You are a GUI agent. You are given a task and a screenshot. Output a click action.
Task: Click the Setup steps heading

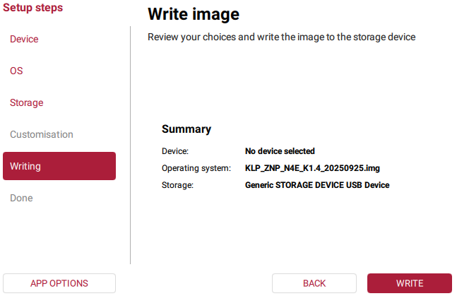(x=33, y=8)
